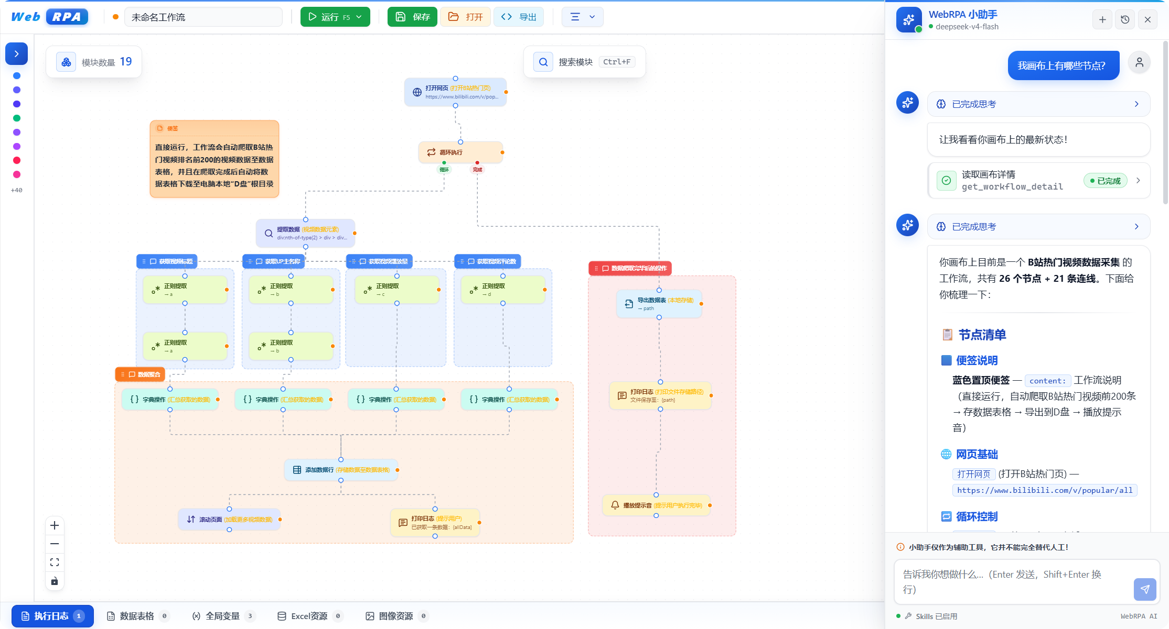Open the assistant chat history
Image resolution: width=1169 pixels, height=629 pixels.
1125,19
